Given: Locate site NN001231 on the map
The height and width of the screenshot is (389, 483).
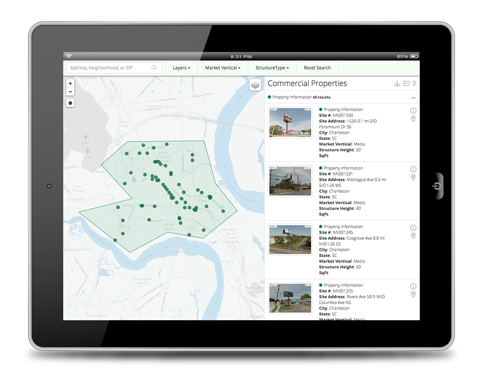Looking at the screenshot, I should (413, 177).
